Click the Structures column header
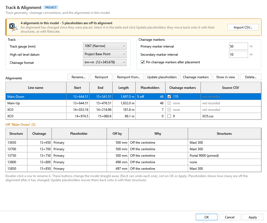267x223 pixels. click(x=224, y=133)
